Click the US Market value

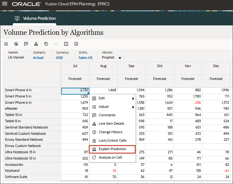click(x=16, y=57)
